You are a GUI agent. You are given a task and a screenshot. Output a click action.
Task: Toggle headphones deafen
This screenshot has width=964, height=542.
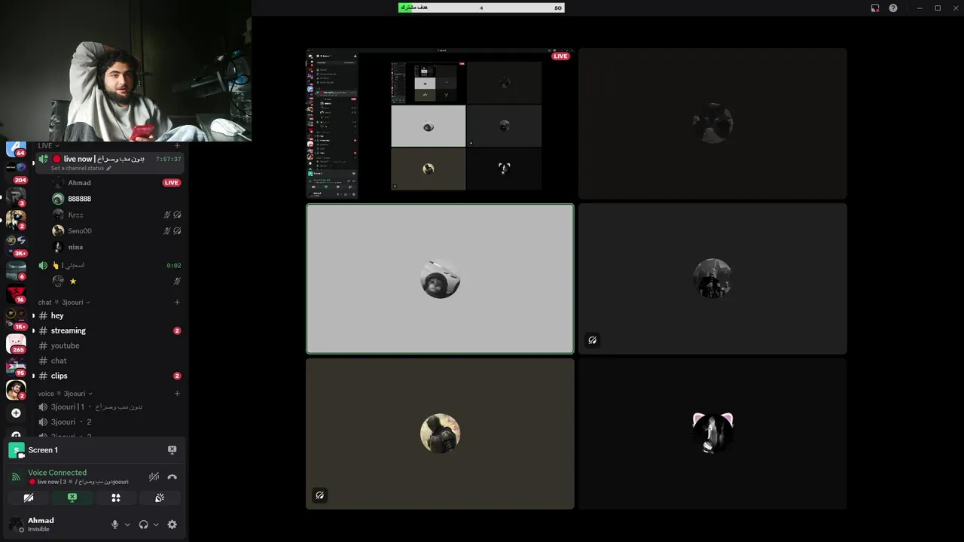pos(144,525)
